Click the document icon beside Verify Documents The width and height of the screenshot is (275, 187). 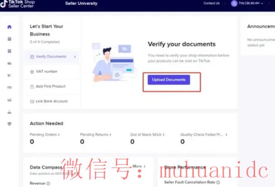(x=32, y=57)
